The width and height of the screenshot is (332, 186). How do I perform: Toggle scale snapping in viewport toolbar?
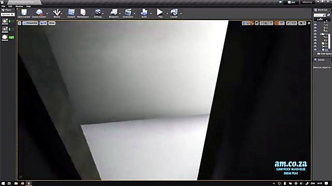point(288,23)
